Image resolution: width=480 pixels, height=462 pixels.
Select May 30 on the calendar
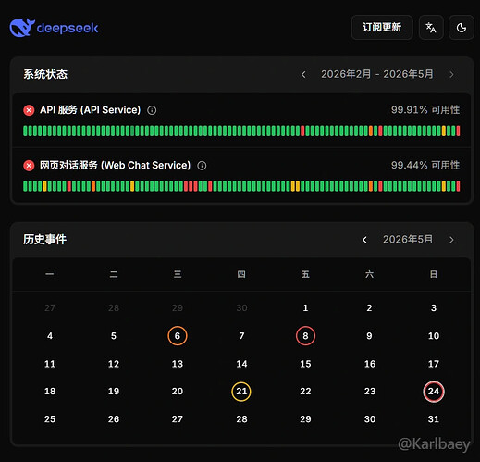point(370,419)
